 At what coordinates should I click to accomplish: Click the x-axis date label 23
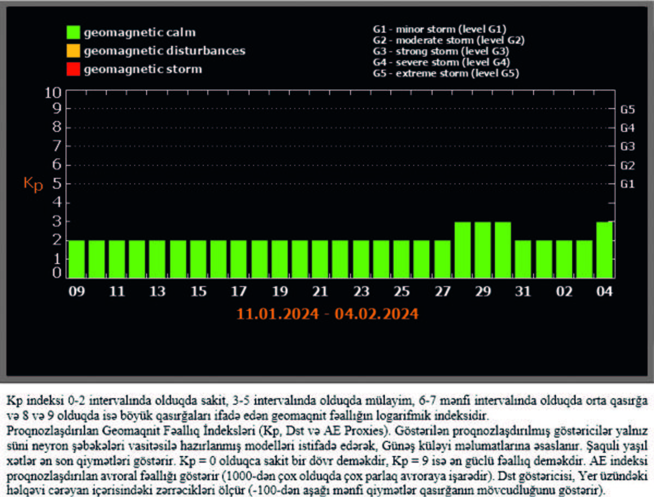[361, 292]
